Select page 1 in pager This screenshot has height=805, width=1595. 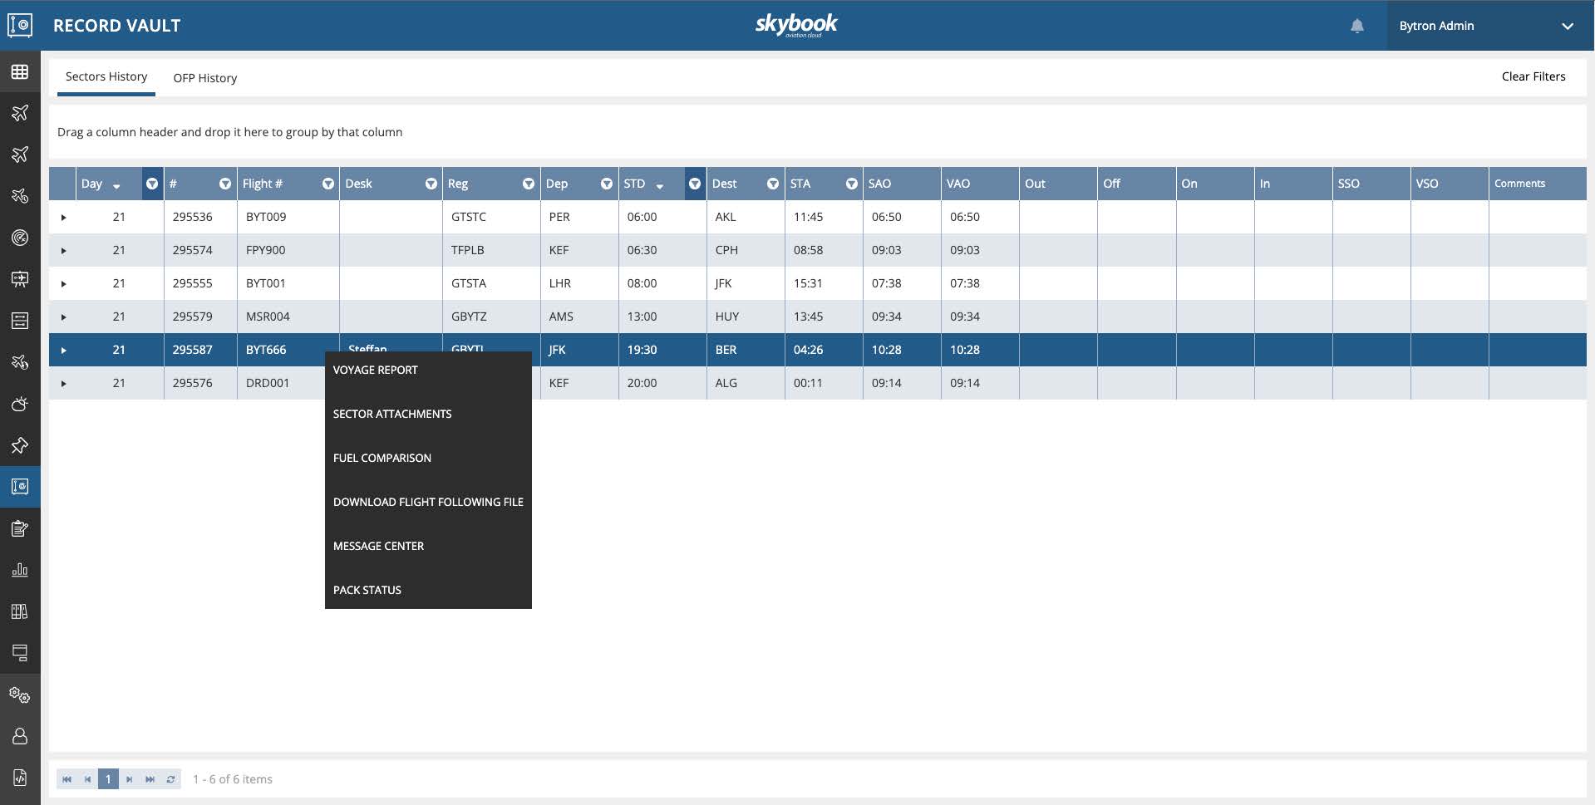click(x=108, y=779)
